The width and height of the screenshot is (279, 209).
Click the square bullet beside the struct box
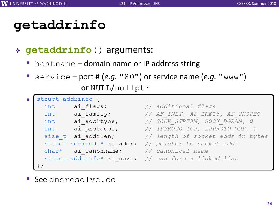click(28, 100)
